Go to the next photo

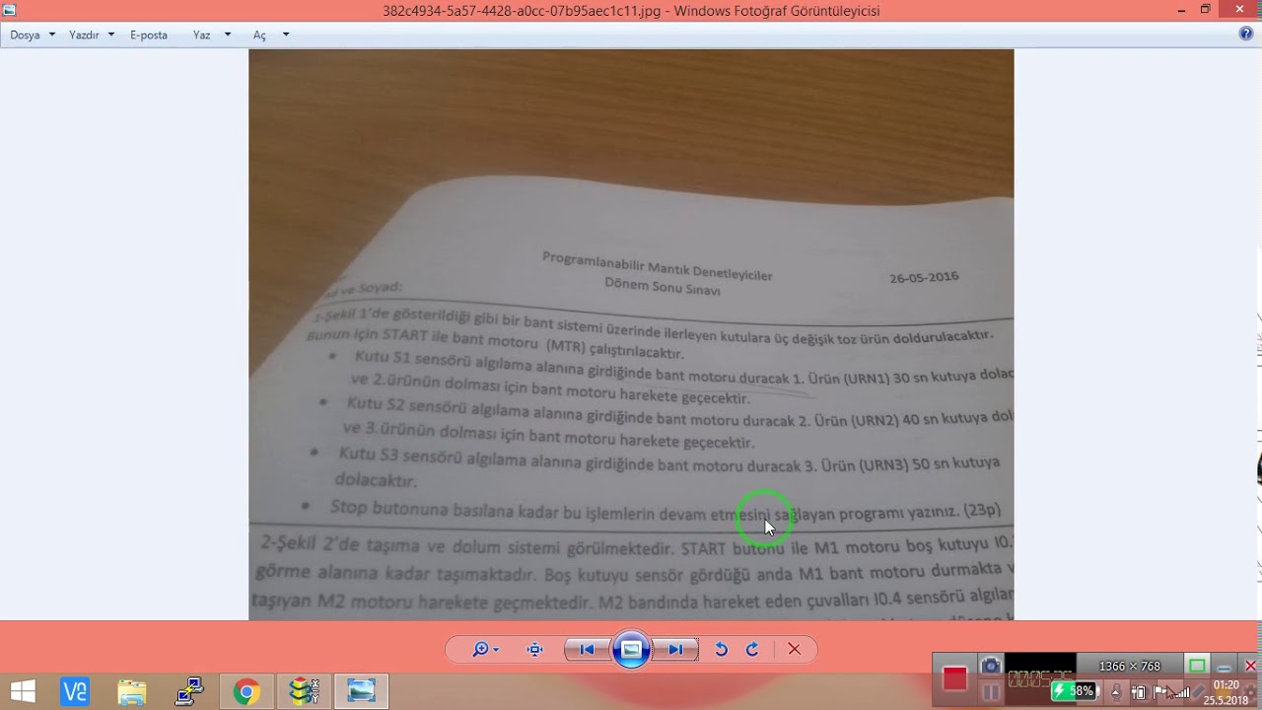point(675,649)
